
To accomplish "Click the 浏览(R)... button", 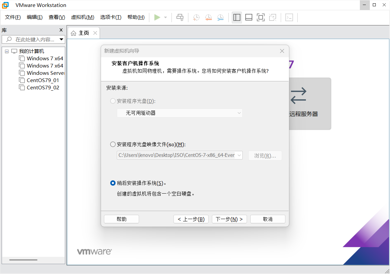I will [x=265, y=156].
